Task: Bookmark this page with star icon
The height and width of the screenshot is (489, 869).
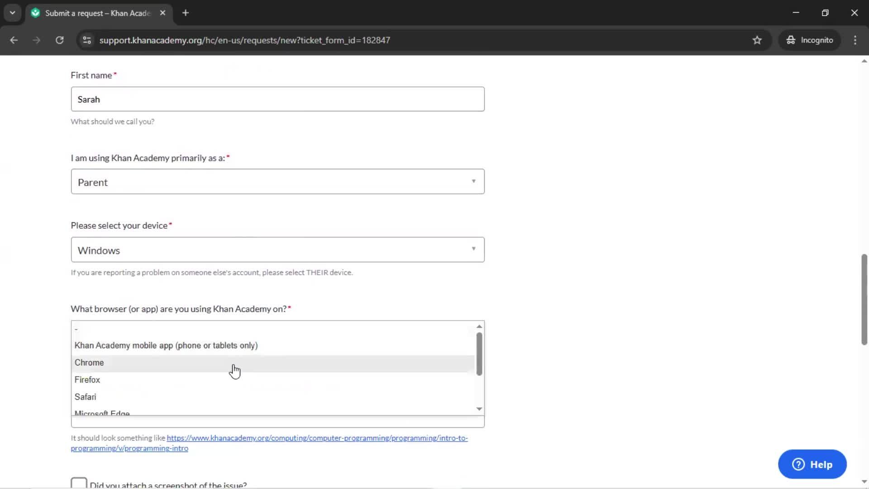Action: [x=757, y=40]
